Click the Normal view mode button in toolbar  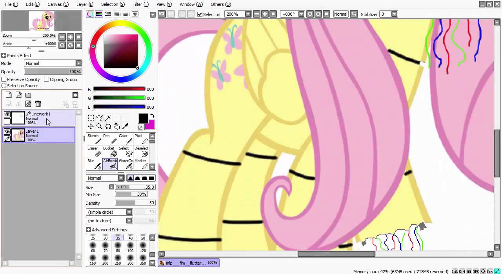[x=340, y=14]
